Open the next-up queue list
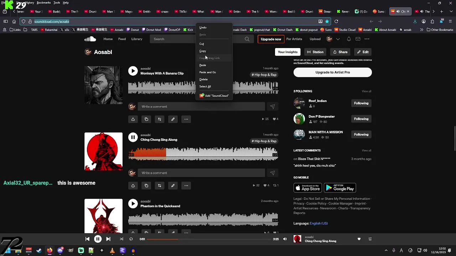456x256 pixels. click(x=370, y=239)
